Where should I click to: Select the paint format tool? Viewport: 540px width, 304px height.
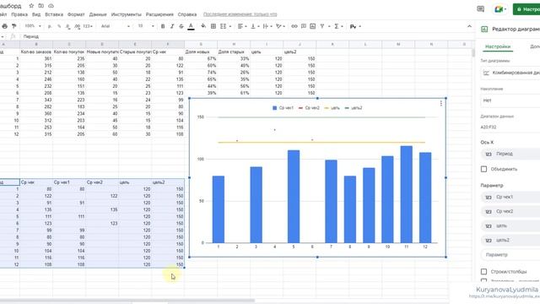coord(14,26)
